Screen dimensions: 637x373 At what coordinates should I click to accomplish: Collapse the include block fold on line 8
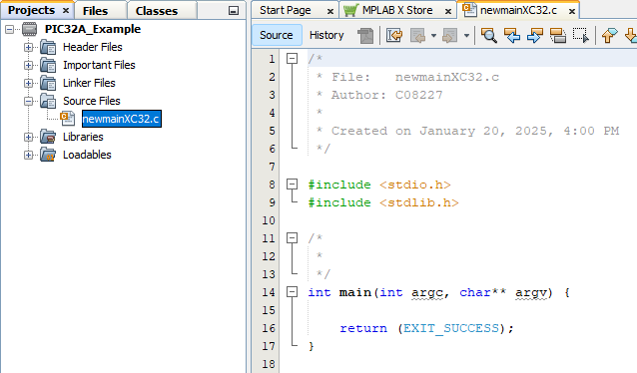(292, 185)
